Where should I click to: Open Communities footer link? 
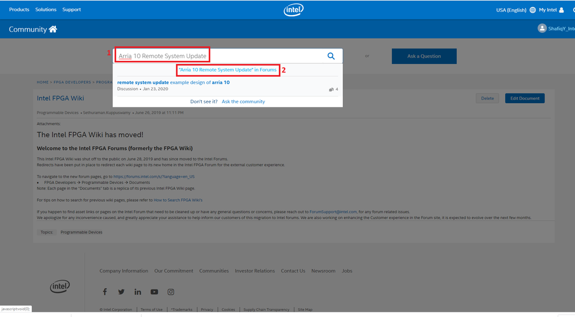pos(214,271)
